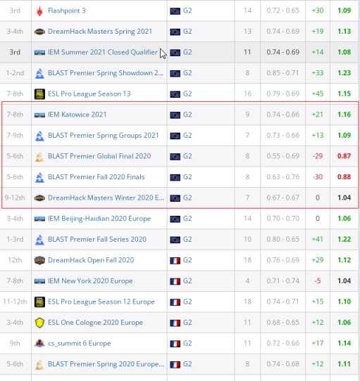Click the BLAST Premier Global Final 2020 gold logo

pos(39,157)
